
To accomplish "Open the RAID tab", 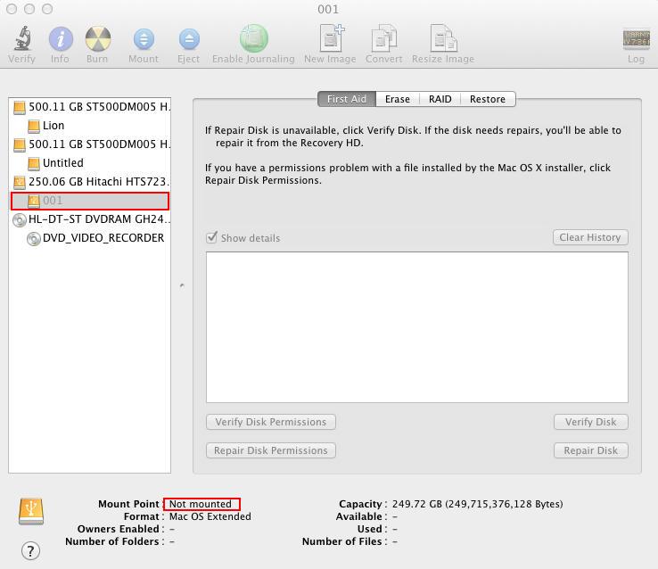I will coord(440,99).
